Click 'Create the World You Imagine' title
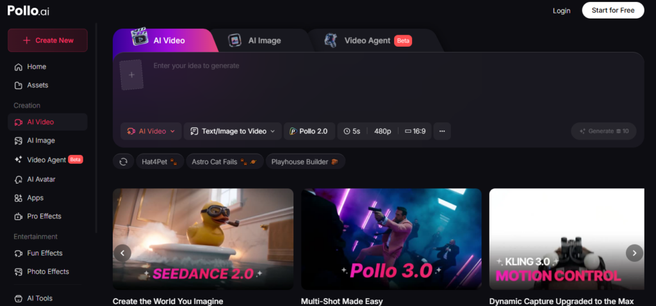The width and height of the screenshot is (656, 306). click(x=168, y=301)
